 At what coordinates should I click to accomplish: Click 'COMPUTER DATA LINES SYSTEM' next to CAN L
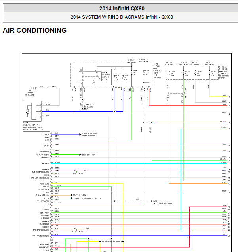click(87, 198)
